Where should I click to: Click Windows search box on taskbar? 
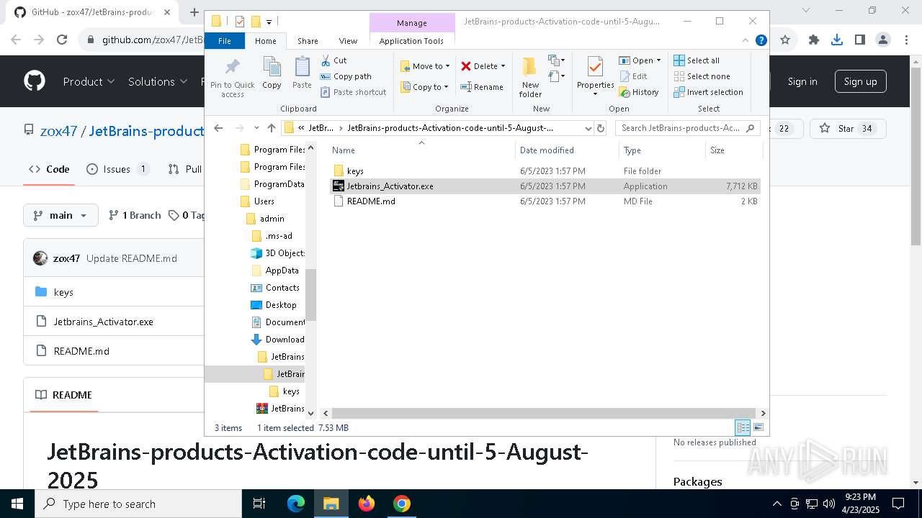pos(138,504)
